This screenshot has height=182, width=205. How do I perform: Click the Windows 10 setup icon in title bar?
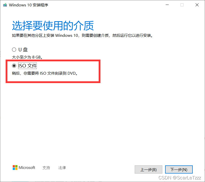[5, 5]
